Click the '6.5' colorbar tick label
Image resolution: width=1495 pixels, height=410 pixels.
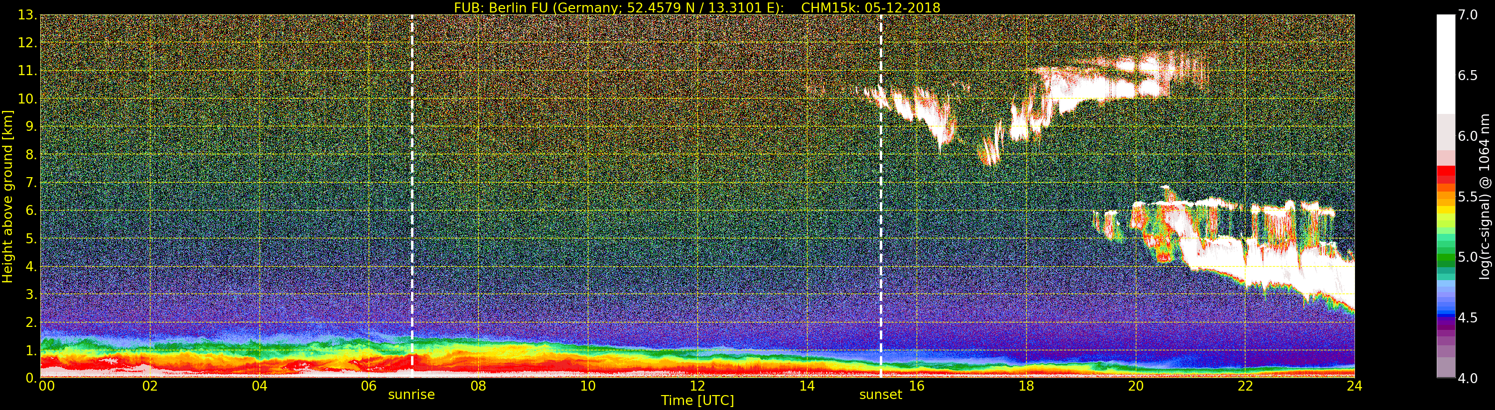click(1468, 76)
